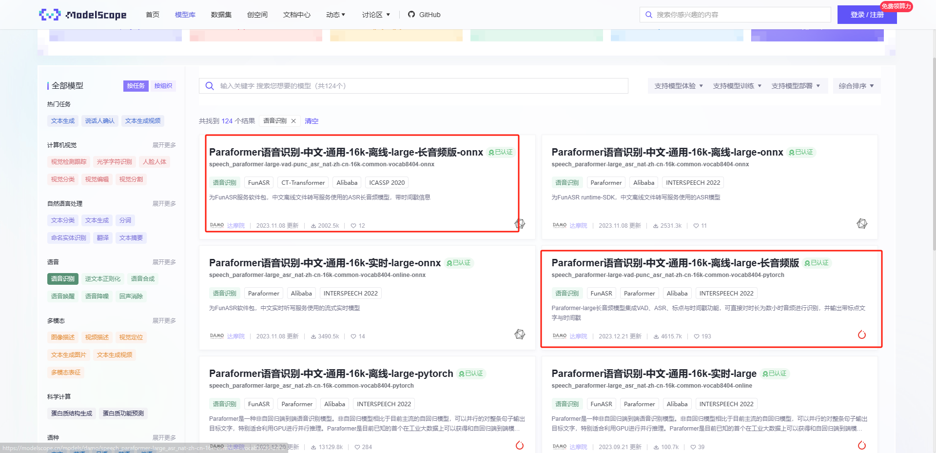Viewport: 936px width, 453px height.
Task: Select the 命名实体识别 task filter
Action: coord(69,238)
